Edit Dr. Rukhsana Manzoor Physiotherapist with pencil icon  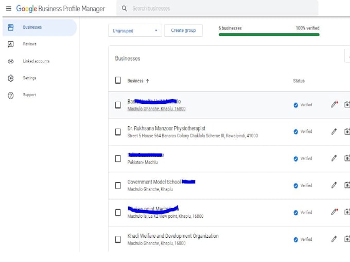(334, 132)
